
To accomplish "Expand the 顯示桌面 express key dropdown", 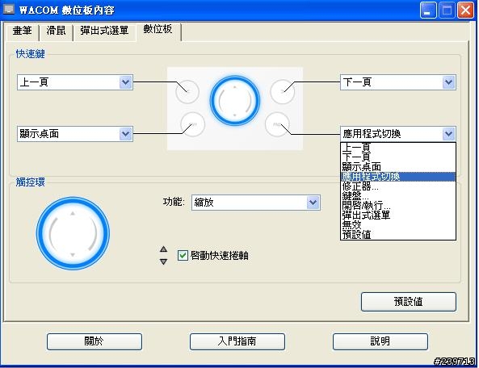I will click(x=126, y=134).
